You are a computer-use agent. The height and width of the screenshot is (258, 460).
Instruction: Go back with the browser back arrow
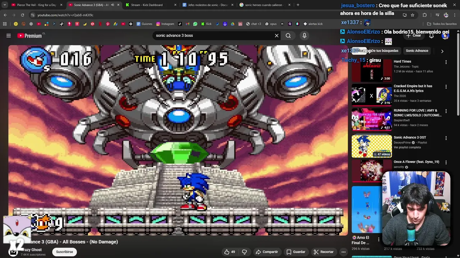point(5,15)
